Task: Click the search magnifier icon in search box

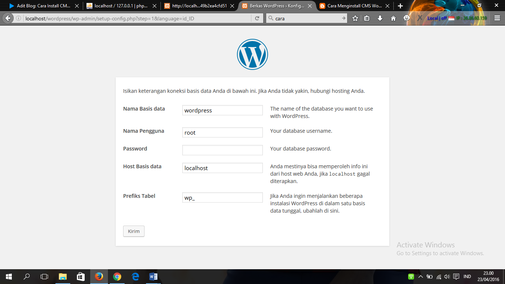Action: 271,18
